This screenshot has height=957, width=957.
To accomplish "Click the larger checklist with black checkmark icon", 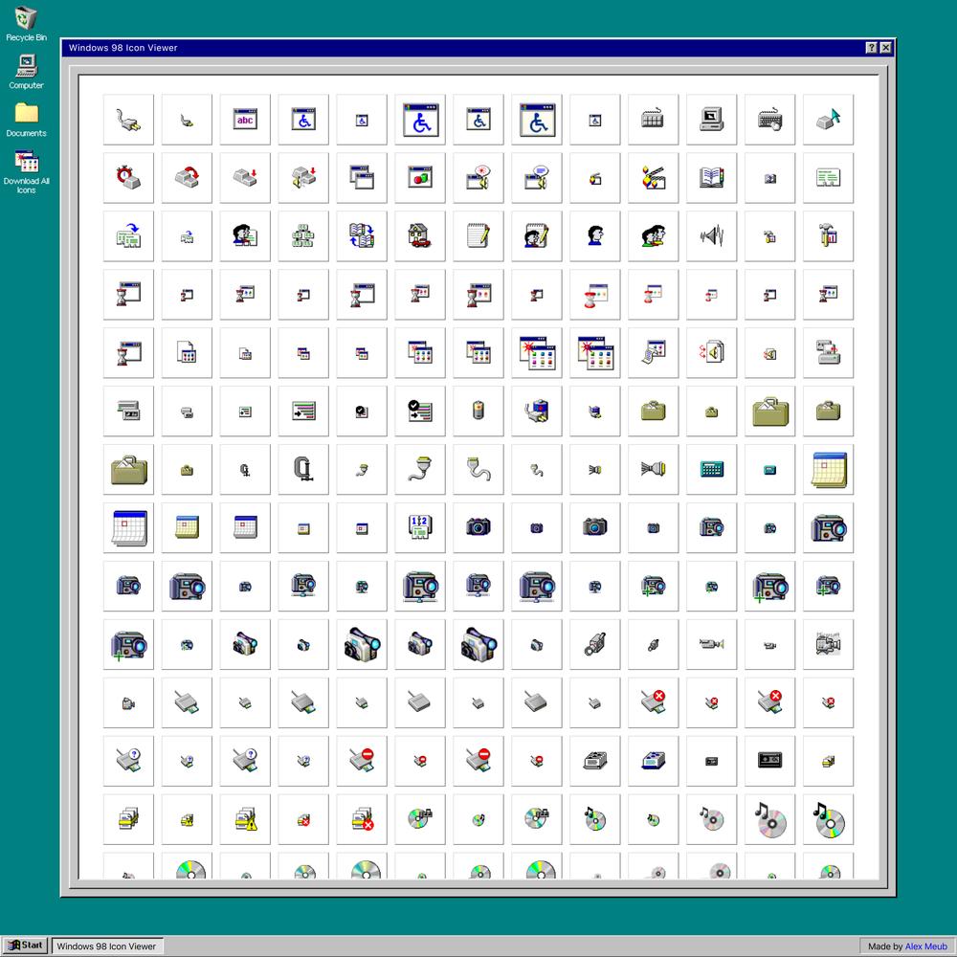I will coord(420,411).
